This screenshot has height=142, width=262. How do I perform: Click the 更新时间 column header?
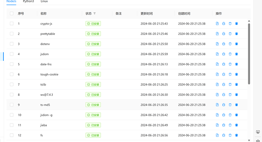[147, 13]
